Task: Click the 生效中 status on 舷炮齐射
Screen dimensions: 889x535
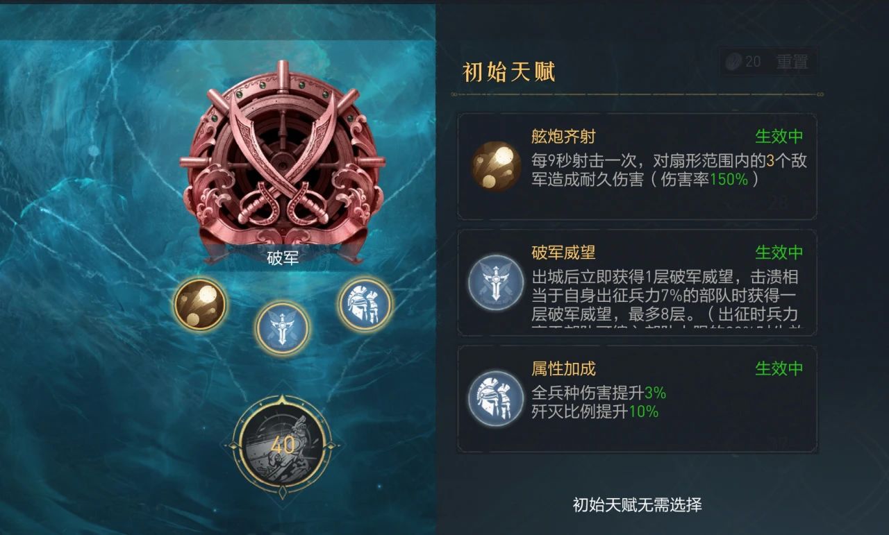Action: [x=779, y=136]
